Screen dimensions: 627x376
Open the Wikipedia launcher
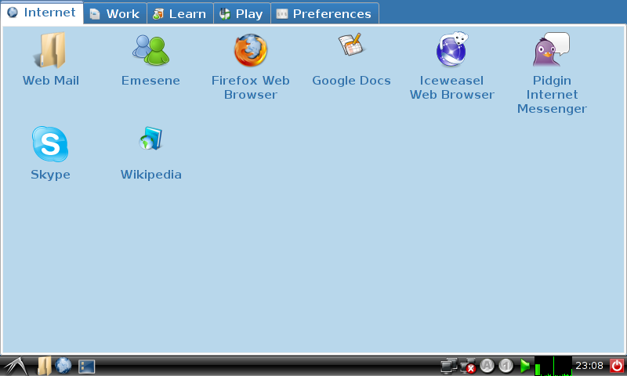tap(150, 141)
